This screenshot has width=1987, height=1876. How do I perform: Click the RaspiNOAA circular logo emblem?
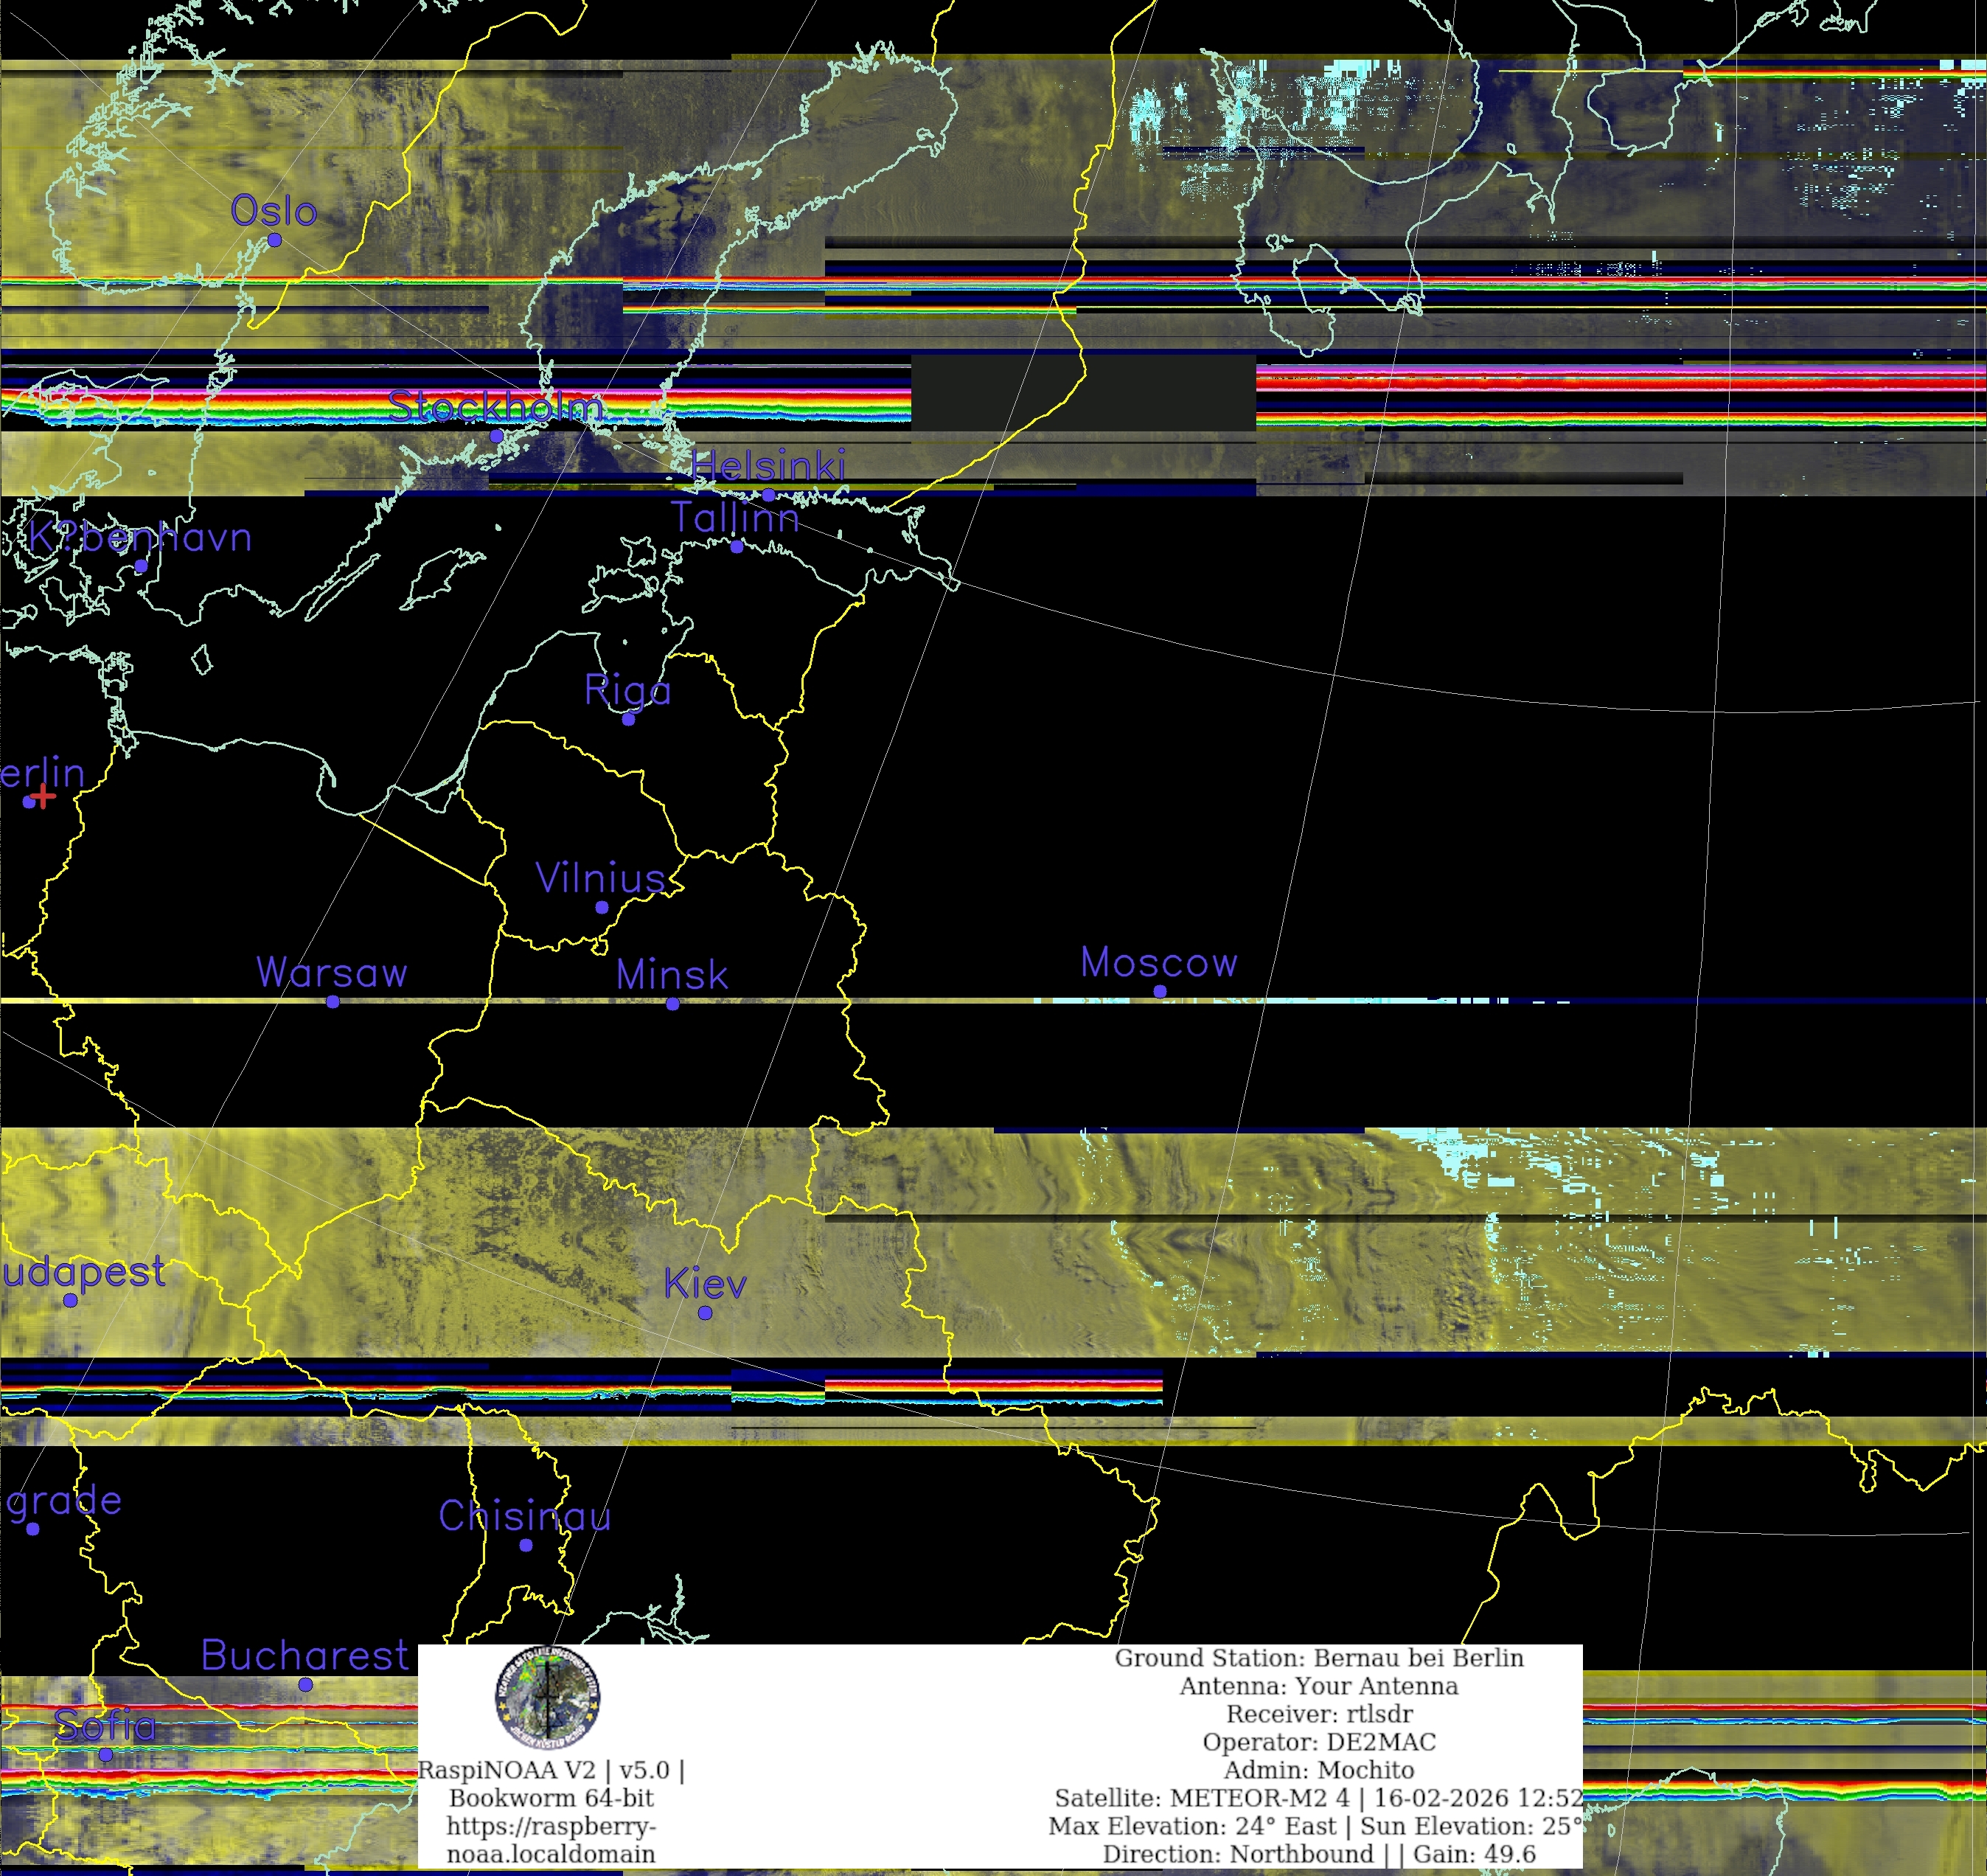(547, 1697)
